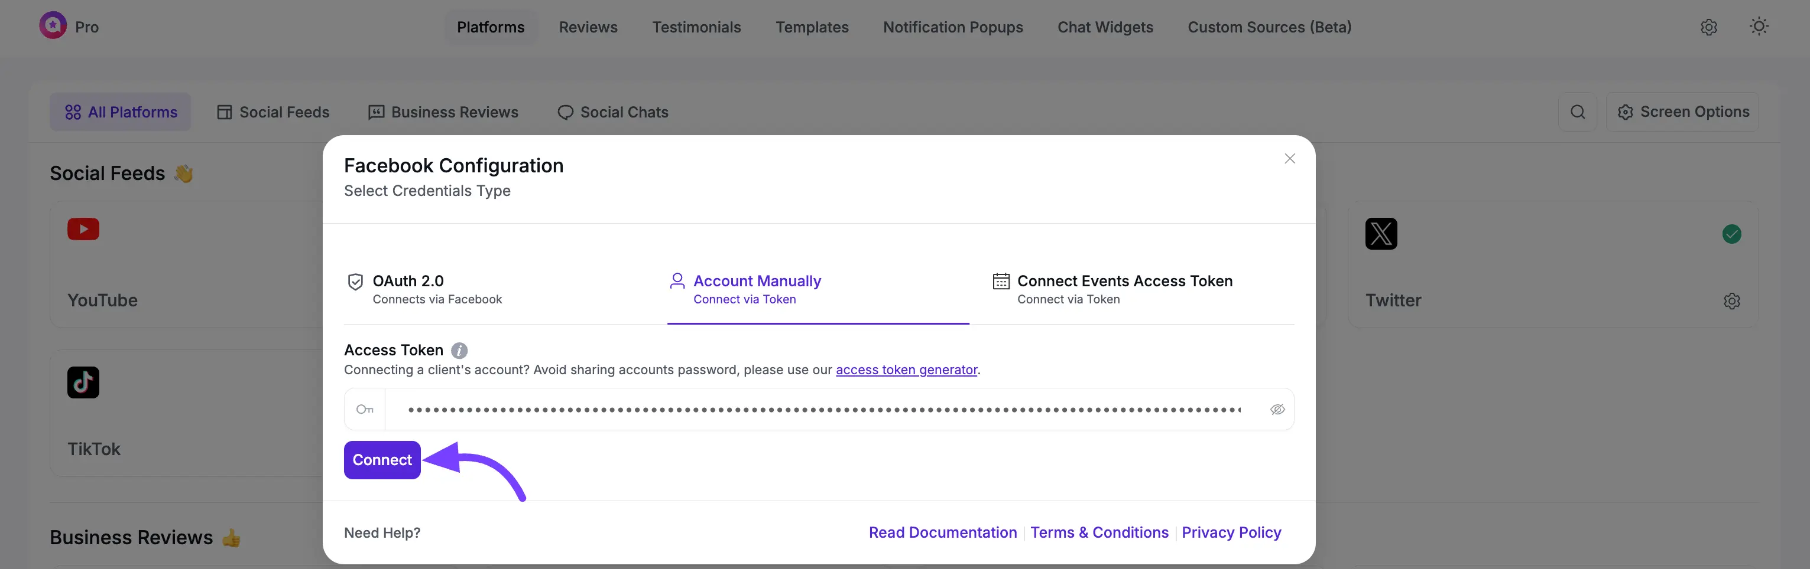This screenshot has width=1810, height=569.
Task: Switch to the Business Reviews filter tab
Action: [x=443, y=112]
